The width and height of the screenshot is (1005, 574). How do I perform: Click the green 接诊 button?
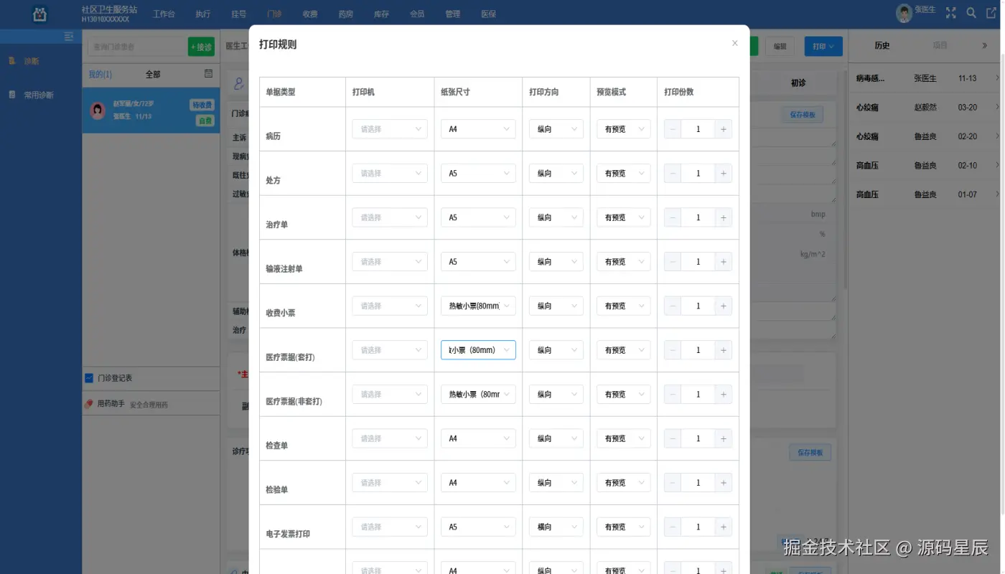coord(202,47)
